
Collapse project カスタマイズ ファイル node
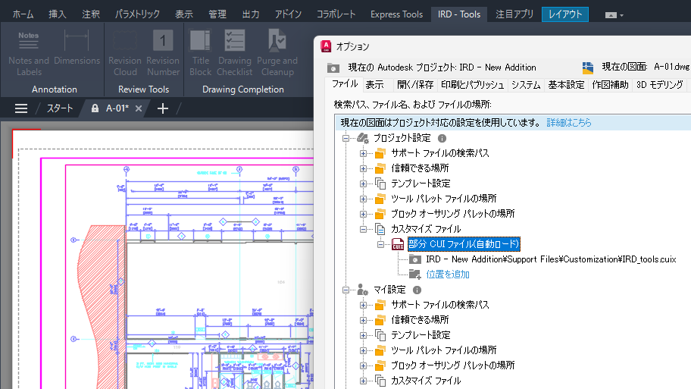[x=363, y=229]
